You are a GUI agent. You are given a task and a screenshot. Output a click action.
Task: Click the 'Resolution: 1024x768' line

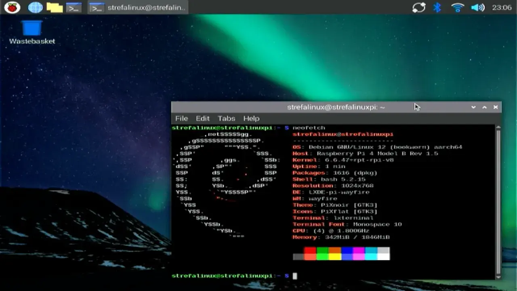333,186
